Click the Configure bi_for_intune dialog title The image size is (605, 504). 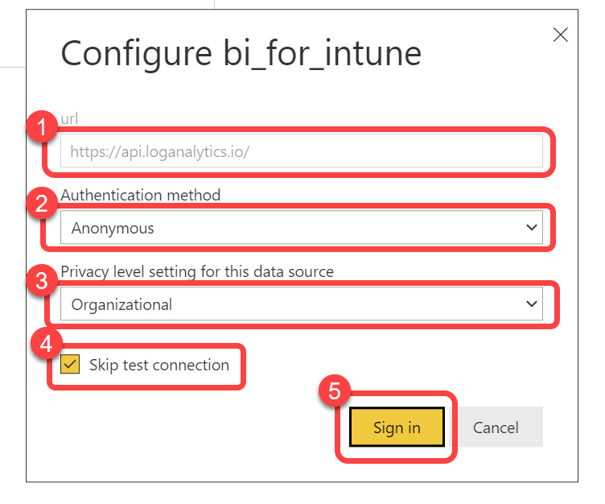tap(241, 54)
